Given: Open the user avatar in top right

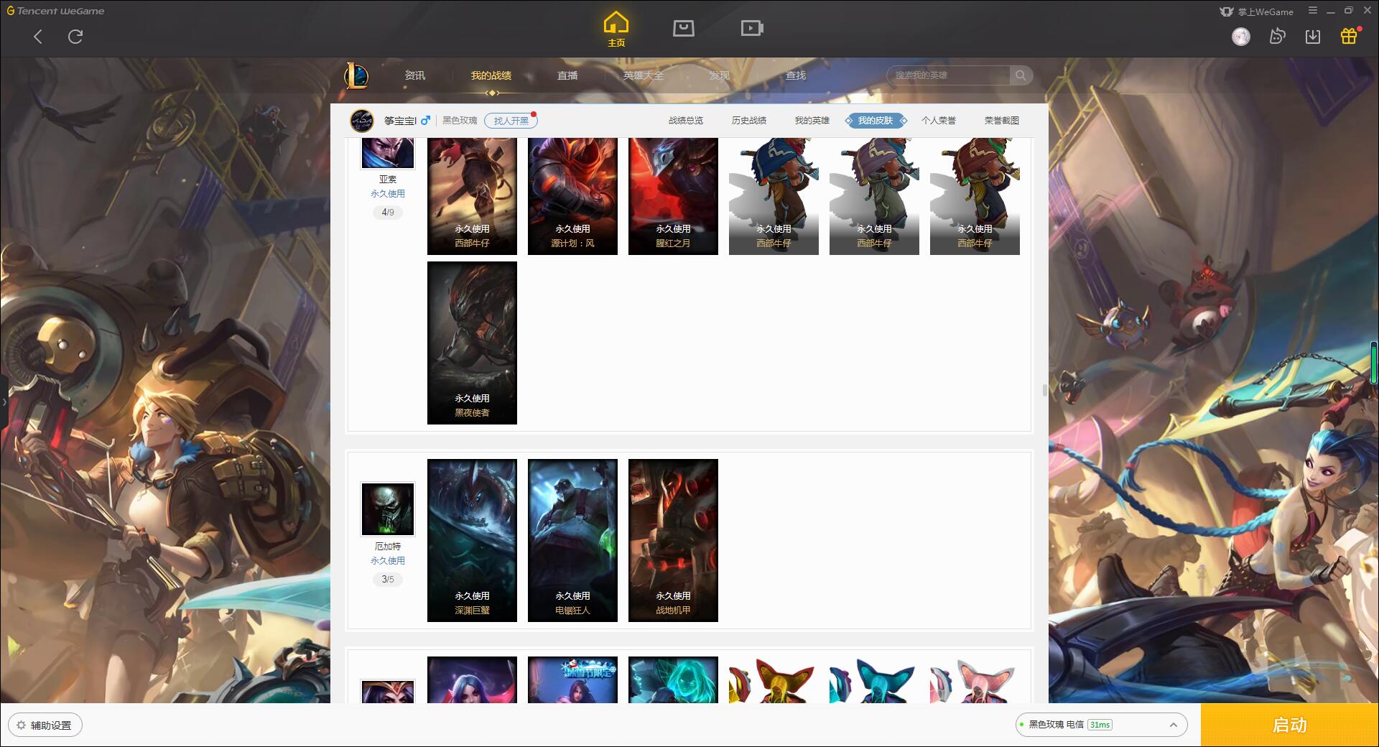Looking at the screenshot, I should click(1241, 37).
